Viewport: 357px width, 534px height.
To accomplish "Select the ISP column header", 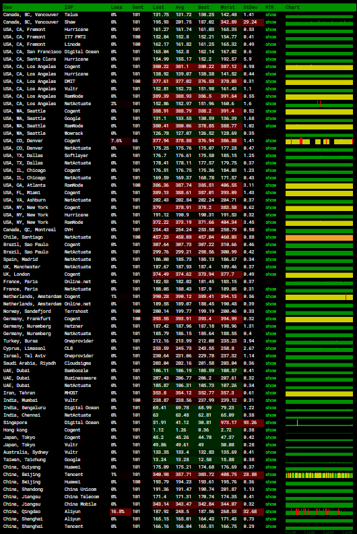I will click(x=69, y=7).
